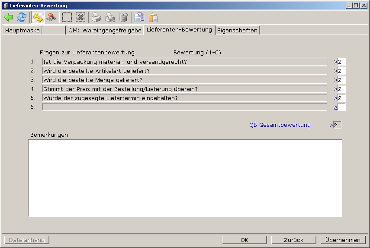Click the Bemerkungen text area

click(x=185, y=178)
